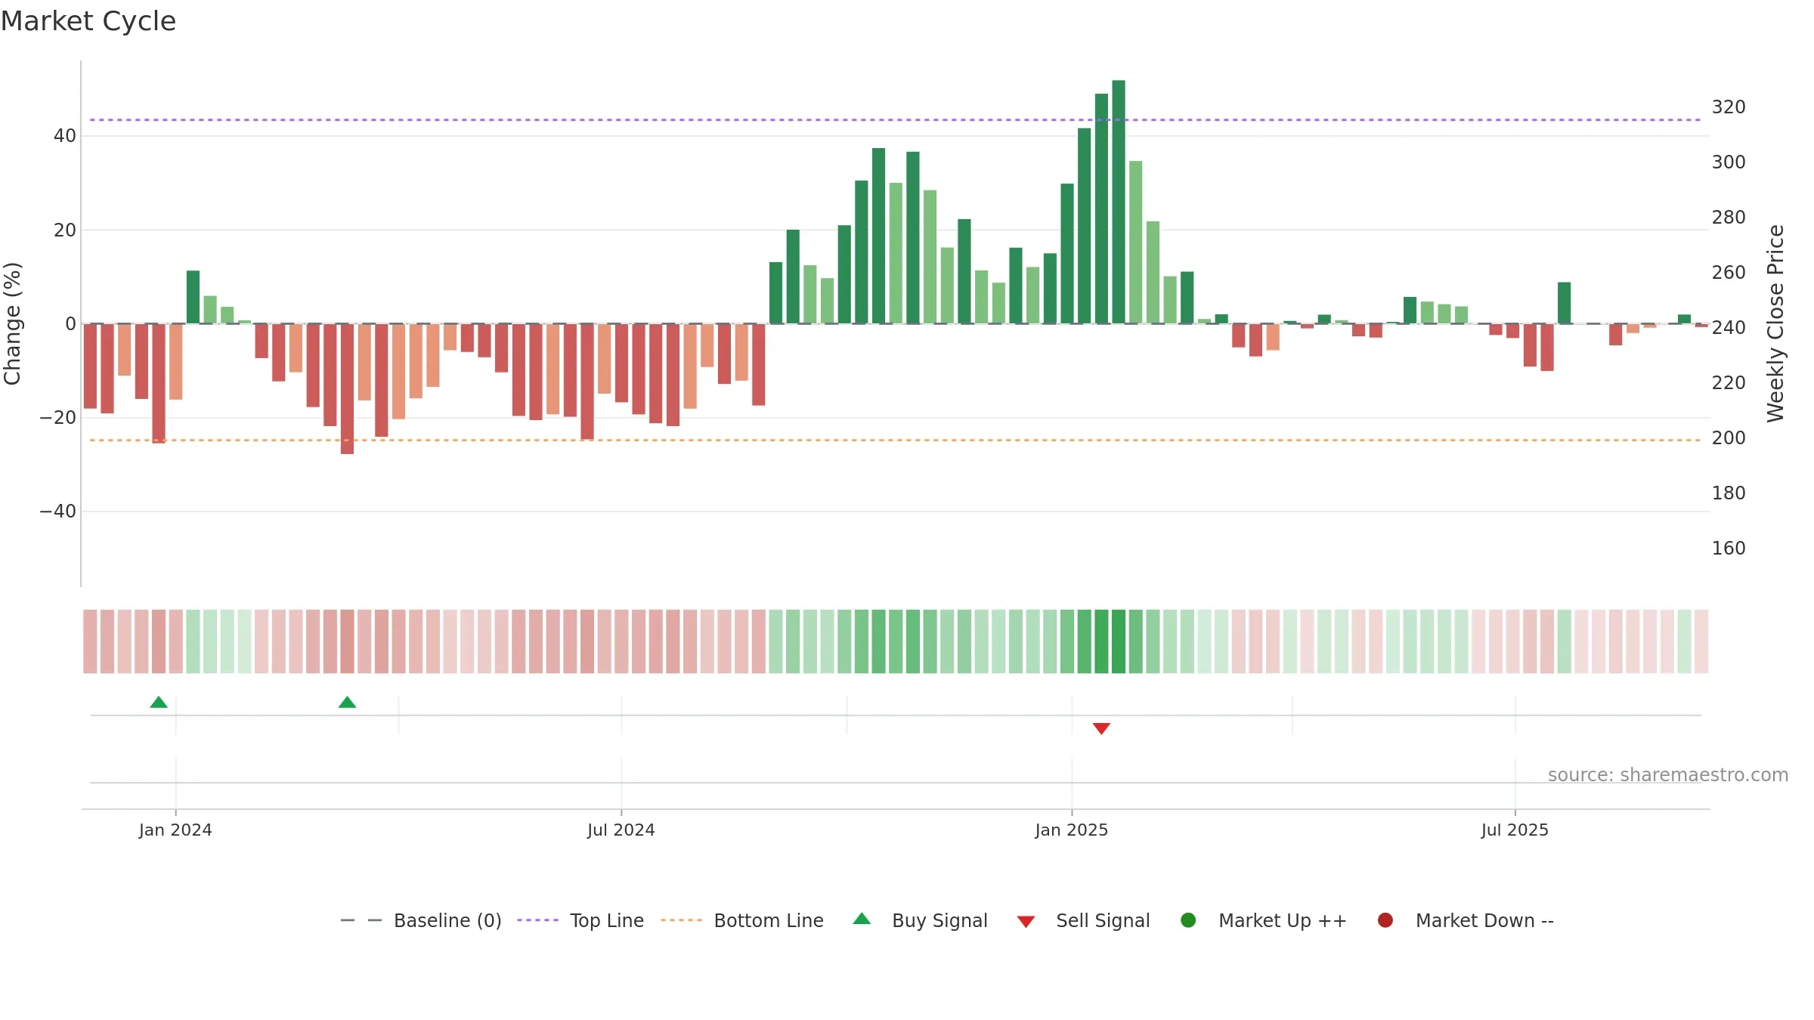Select the tallest dark green bar
1814x1020 pixels.
tap(1119, 202)
